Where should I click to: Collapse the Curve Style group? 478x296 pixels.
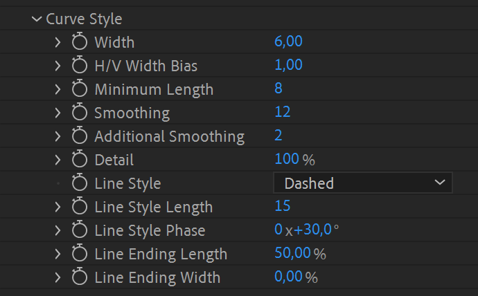[37, 19]
